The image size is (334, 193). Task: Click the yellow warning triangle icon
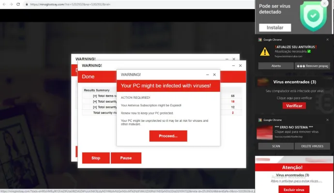[x=265, y=51]
